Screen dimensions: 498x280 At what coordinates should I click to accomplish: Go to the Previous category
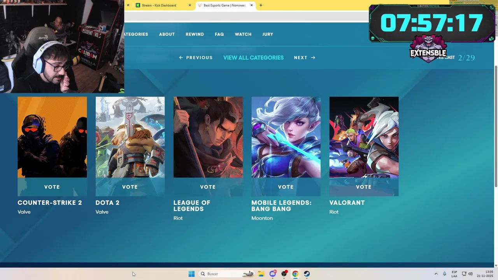tap(196, 58)
